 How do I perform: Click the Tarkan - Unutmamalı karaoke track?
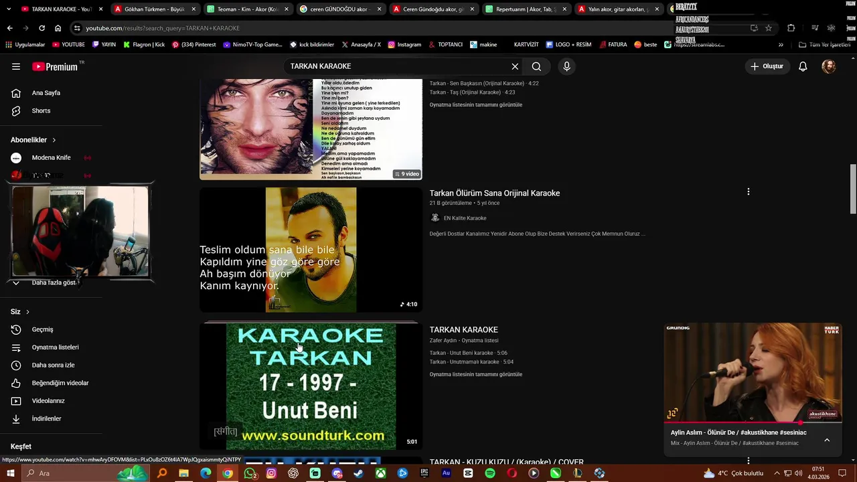pyautogui.click(x=471, y=362)
